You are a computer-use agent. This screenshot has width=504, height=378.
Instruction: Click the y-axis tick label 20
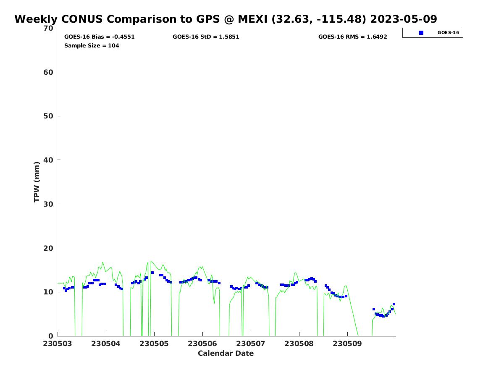(49, 248)
